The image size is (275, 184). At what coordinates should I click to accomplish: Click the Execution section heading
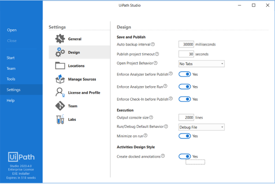pos(125,110)
